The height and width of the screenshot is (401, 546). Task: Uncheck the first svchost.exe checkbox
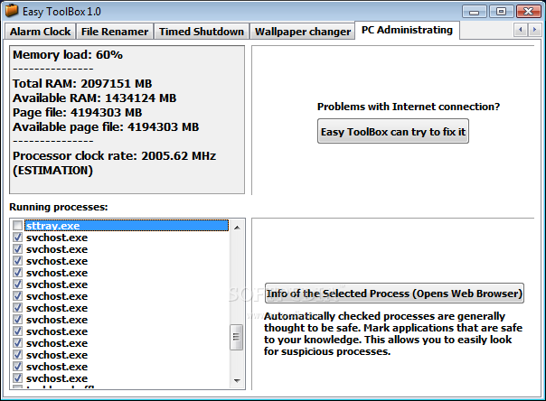[x=17, y=238]
